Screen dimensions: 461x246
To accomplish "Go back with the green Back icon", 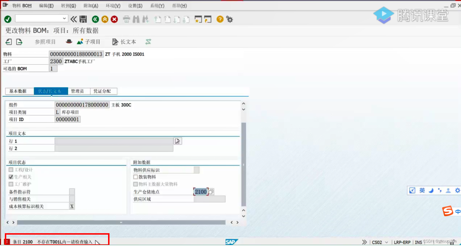I will (x=96, y=19).
